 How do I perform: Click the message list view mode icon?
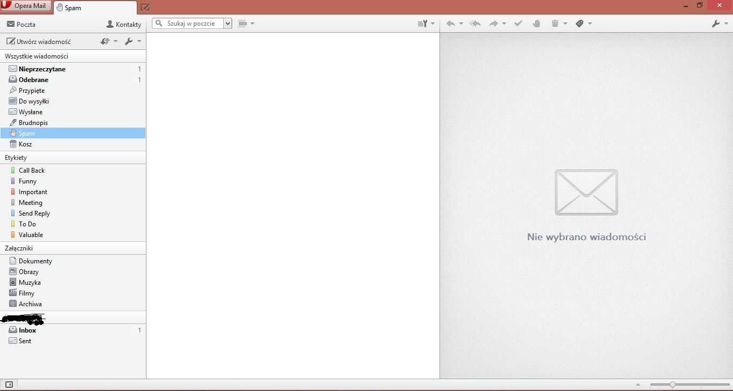click(x=242, y=24)
